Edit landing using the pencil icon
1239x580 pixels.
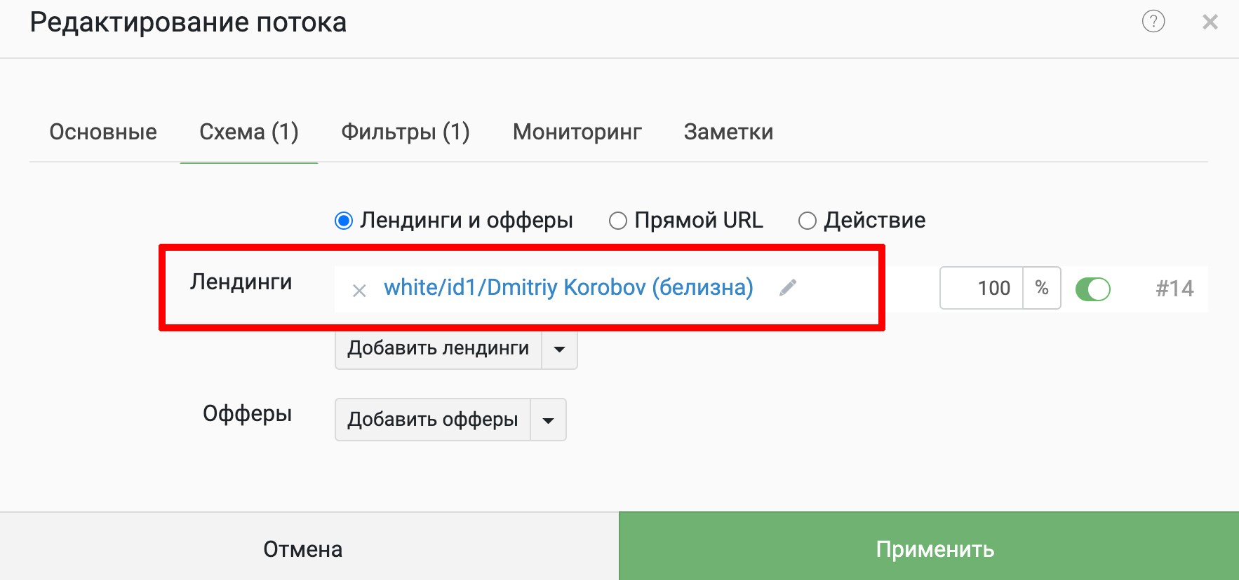788,287
